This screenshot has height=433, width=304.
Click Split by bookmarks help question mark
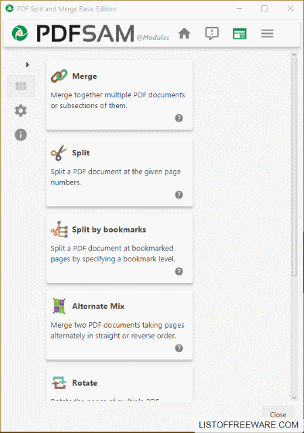coord(179,272)
